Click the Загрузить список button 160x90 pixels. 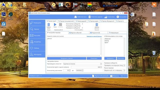click(67, 58)
